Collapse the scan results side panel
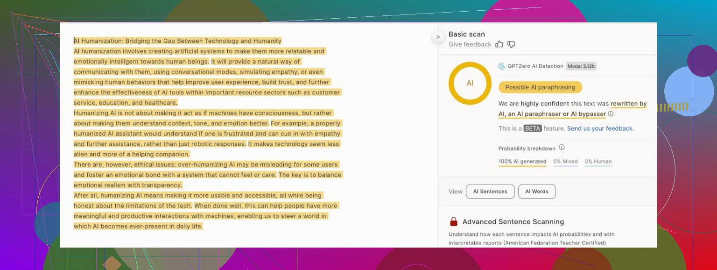This screenshot has width=717, height=270. click(x=438, y=37)
